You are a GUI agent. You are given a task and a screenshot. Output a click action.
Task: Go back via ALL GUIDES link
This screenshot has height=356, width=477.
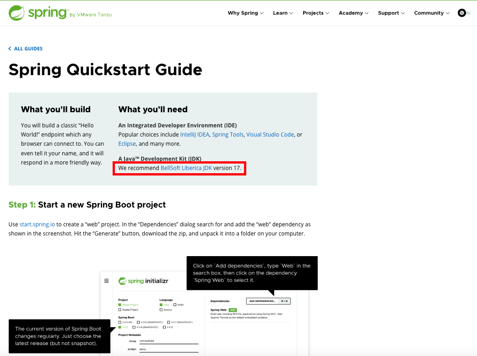(28, 49)
